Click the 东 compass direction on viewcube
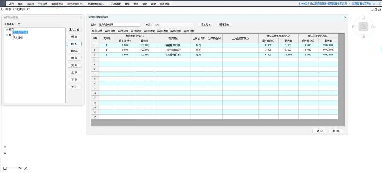 pos(373,27)
